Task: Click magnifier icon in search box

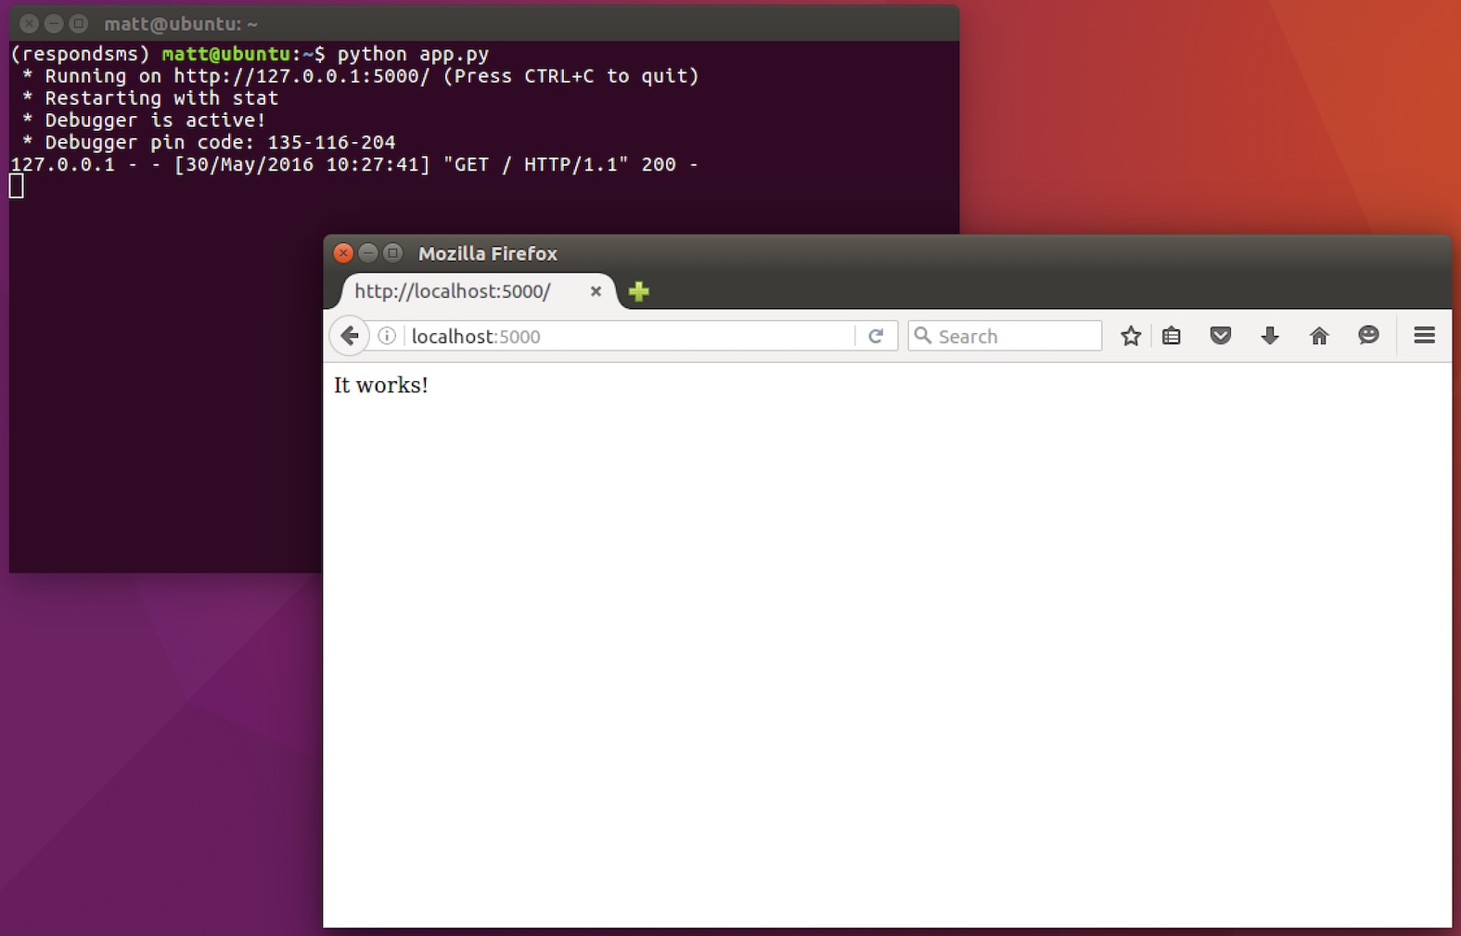Action: click(922, 335)
